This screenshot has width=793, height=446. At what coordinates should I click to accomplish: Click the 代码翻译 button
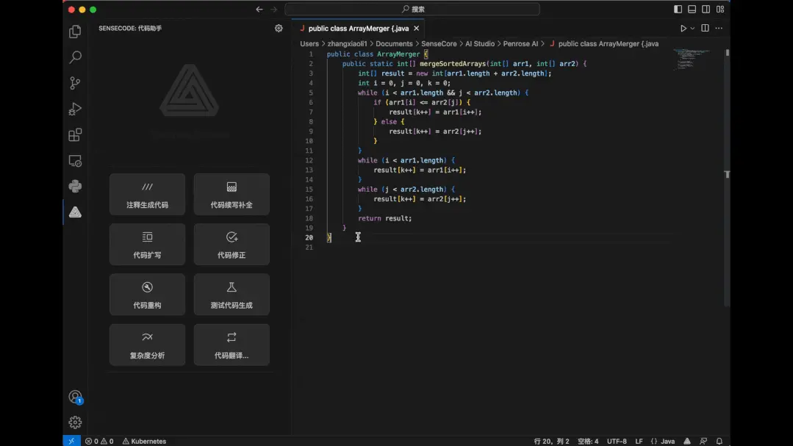click(232, 345)
